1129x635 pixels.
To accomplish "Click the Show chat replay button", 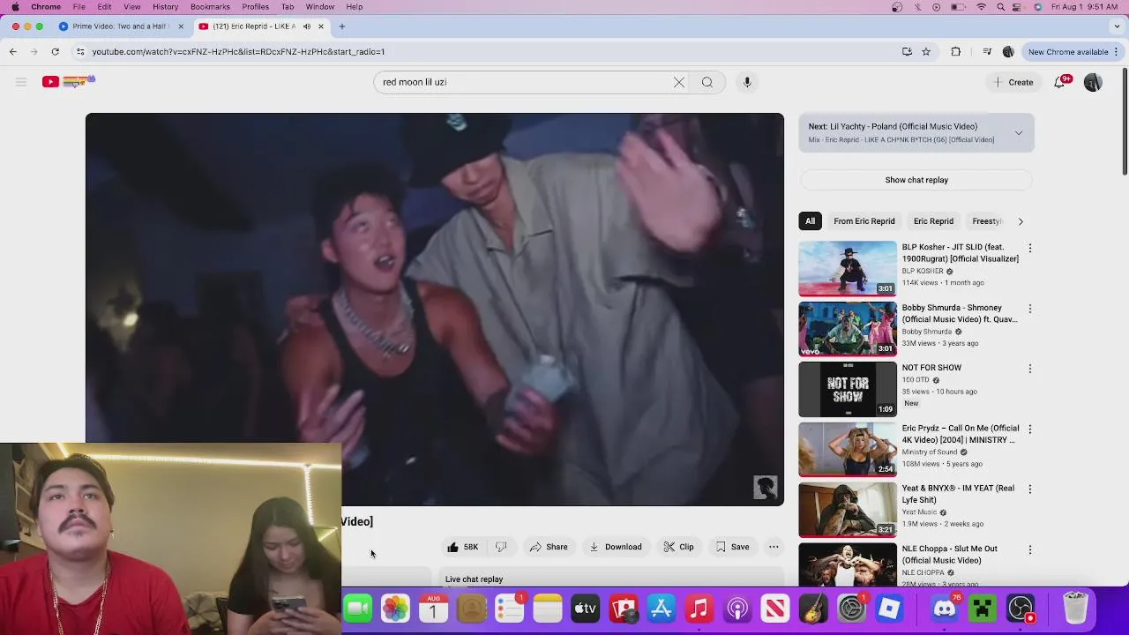I will (916, 180).
